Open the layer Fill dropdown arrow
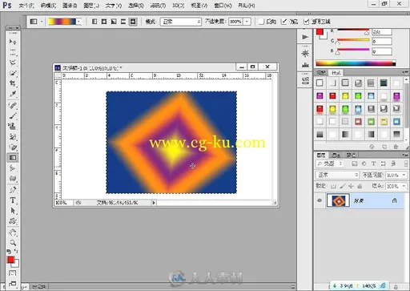This screenshot has width=410, height=291. click(404, 186)
